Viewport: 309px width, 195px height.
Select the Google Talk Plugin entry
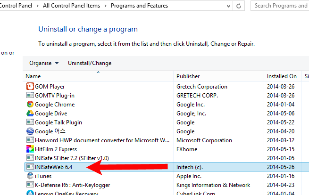[x=58, y=122]
